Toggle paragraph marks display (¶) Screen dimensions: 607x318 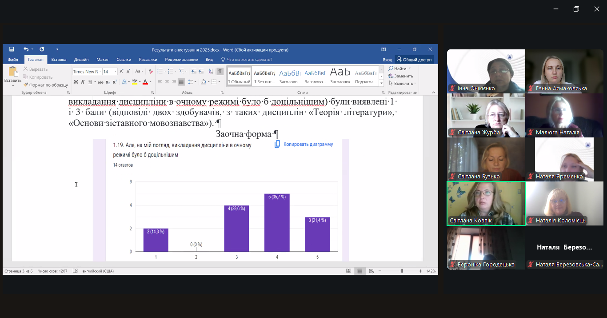tap(220, 71)
